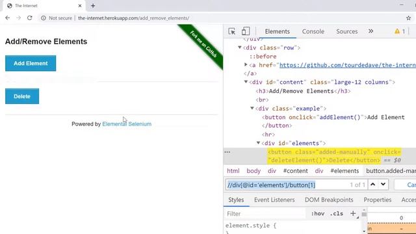This screenshot has width=416, height=234.
Task: Click the Delete button on page
Action: (x=22, y=96)
